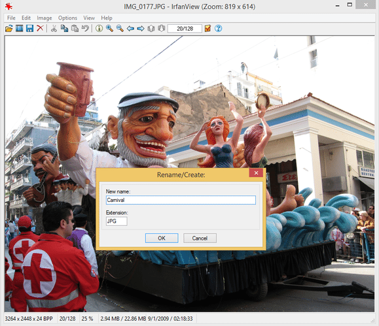The image size is (379, 326).
Task: Open the Help menu
Action: 107,18
